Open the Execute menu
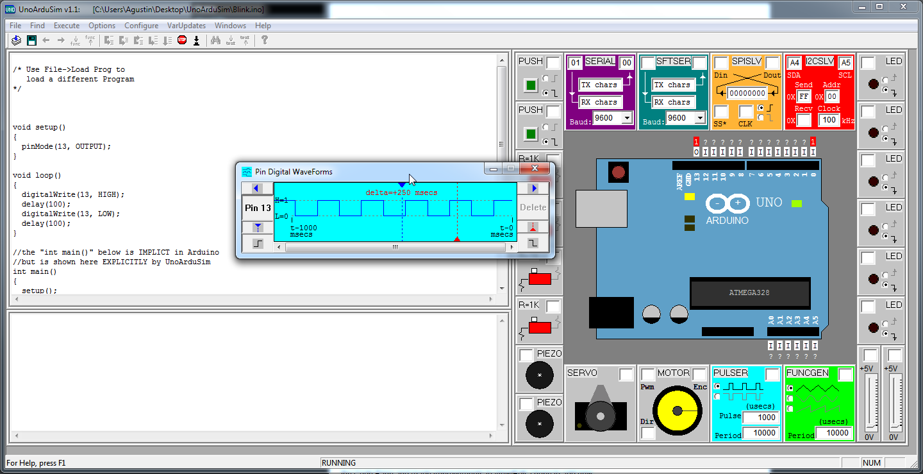This screenshot has width=923, height=474. [67, 26]
